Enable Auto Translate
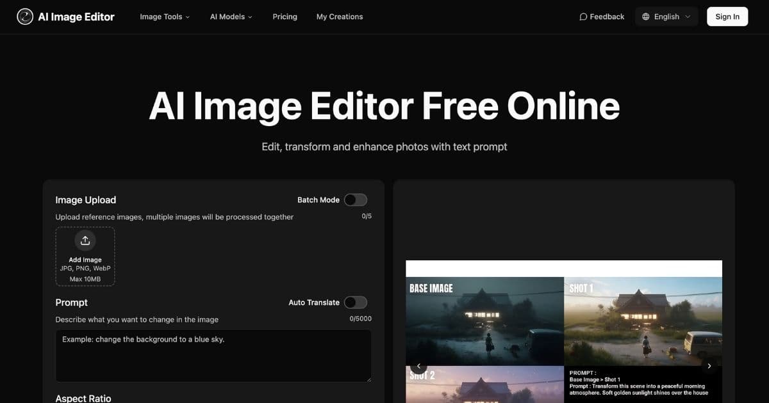 (x=356, y=302)
